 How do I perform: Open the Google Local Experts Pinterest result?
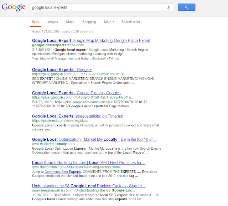pos(78,116)
